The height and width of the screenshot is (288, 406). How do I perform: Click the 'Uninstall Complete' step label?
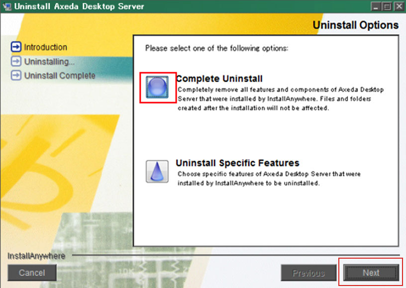point(60,76)
